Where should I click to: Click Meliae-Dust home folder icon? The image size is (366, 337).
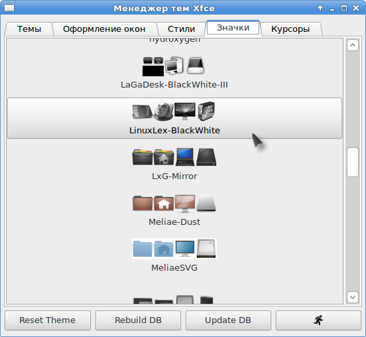164,203
